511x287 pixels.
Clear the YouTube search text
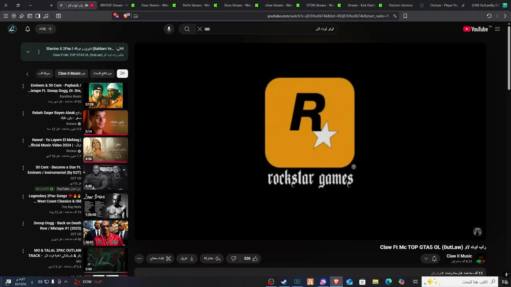click(x=200, y=29)
